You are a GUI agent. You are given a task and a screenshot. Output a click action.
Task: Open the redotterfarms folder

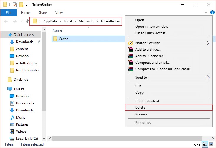[27, 63]
